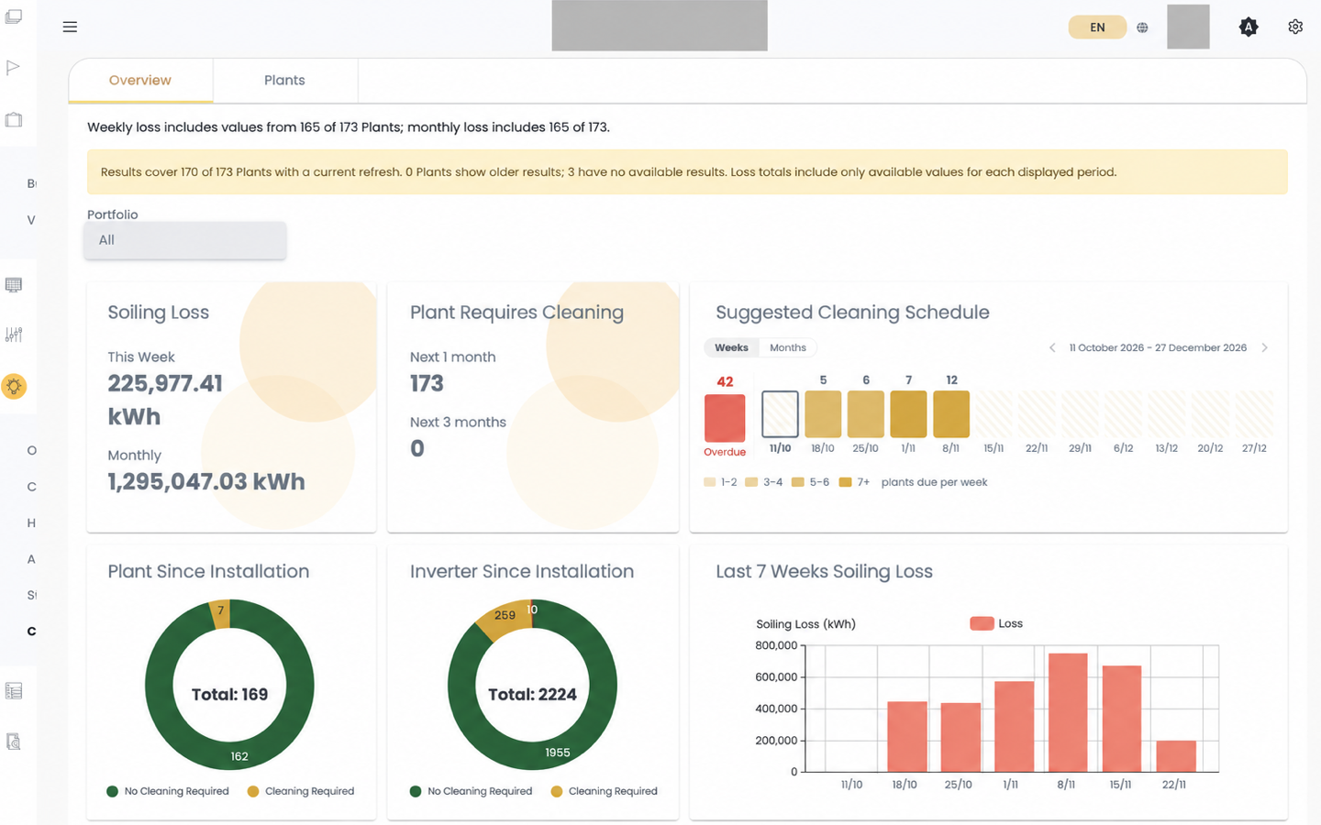Click the highlighted lightbulb sidebar icon
1321x825 pixels.
point(14,386)
